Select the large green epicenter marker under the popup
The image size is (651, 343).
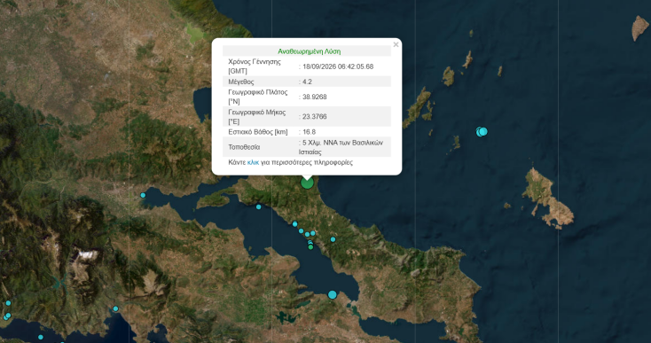(307, 183)
